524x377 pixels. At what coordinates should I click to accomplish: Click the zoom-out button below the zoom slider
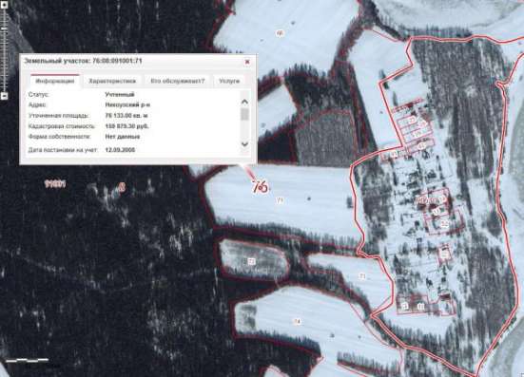click(x=5, y=96)
